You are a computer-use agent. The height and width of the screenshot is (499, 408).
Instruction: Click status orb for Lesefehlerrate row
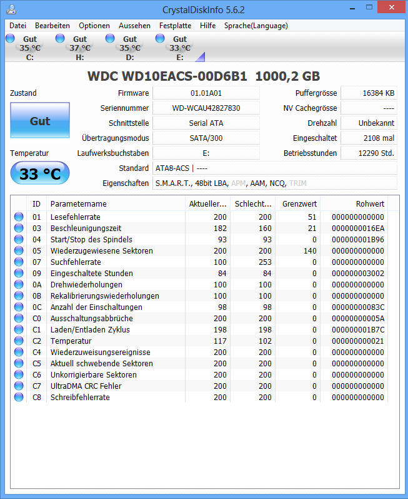[x=19, y=217]
